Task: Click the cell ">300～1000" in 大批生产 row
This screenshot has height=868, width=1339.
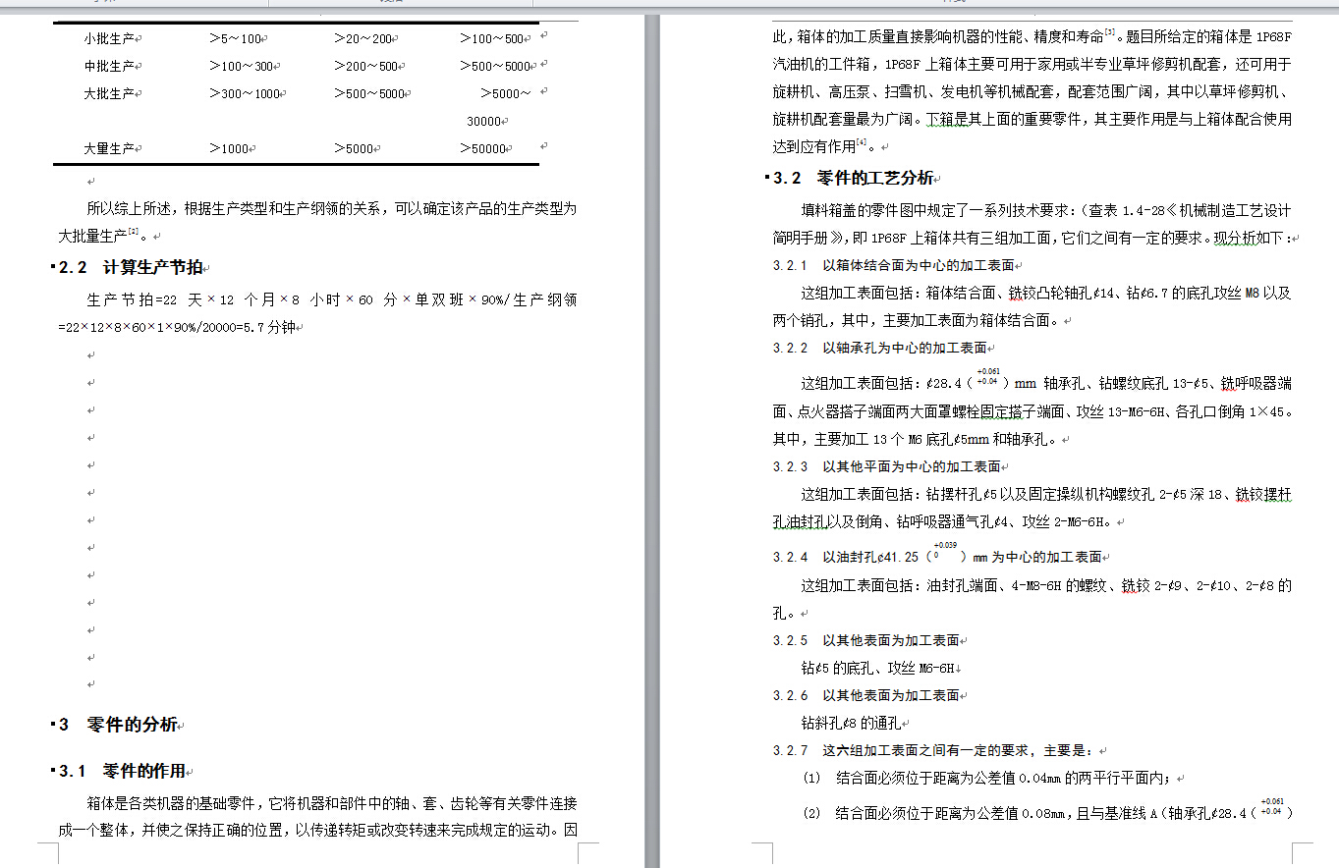Action: (x=246, y=94)
